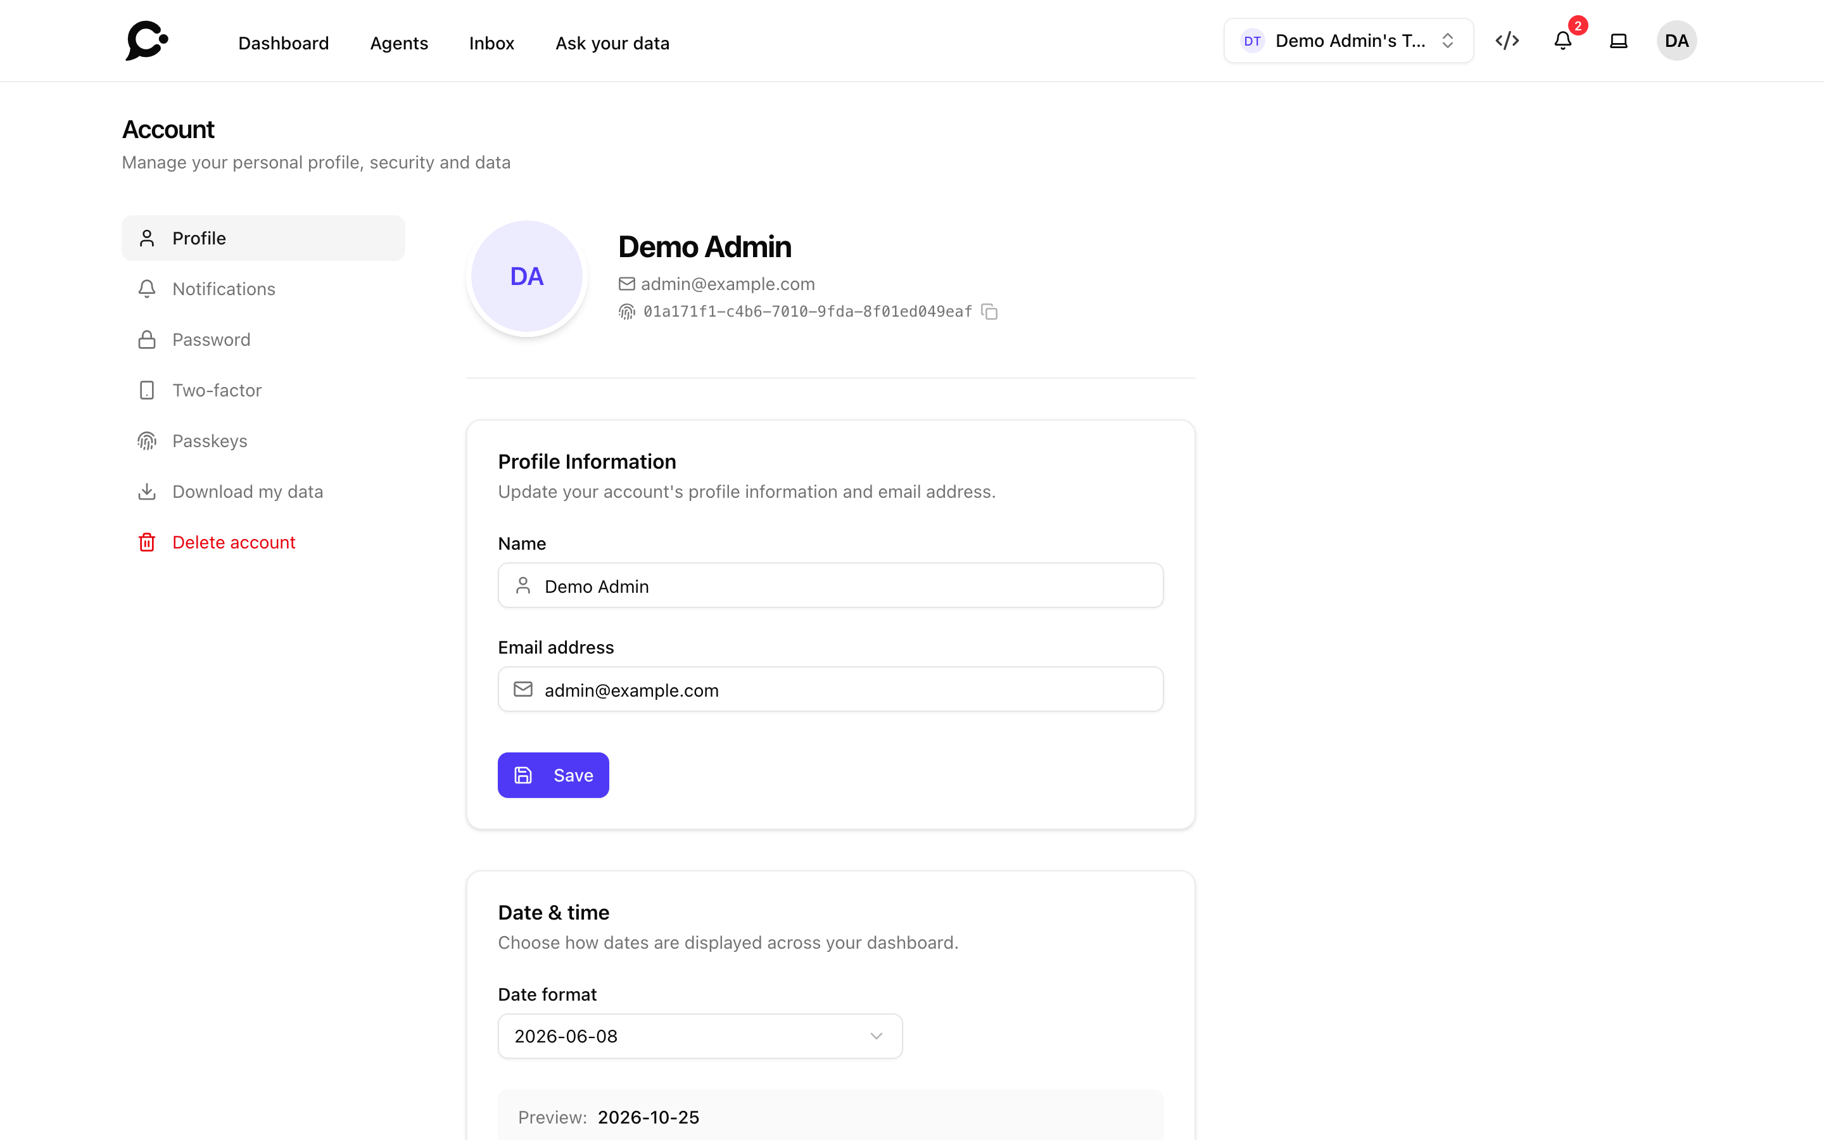This screenshot has width=1824, height=1140.
Task: Click the preview date 2026-10-25
Action: (x=648, y=1117)
